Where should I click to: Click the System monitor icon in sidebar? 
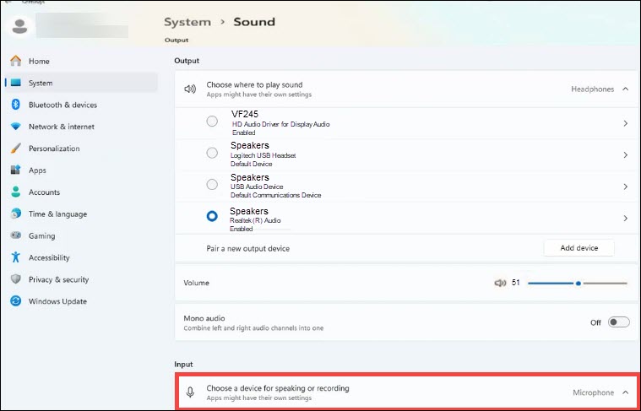point(15,83)
